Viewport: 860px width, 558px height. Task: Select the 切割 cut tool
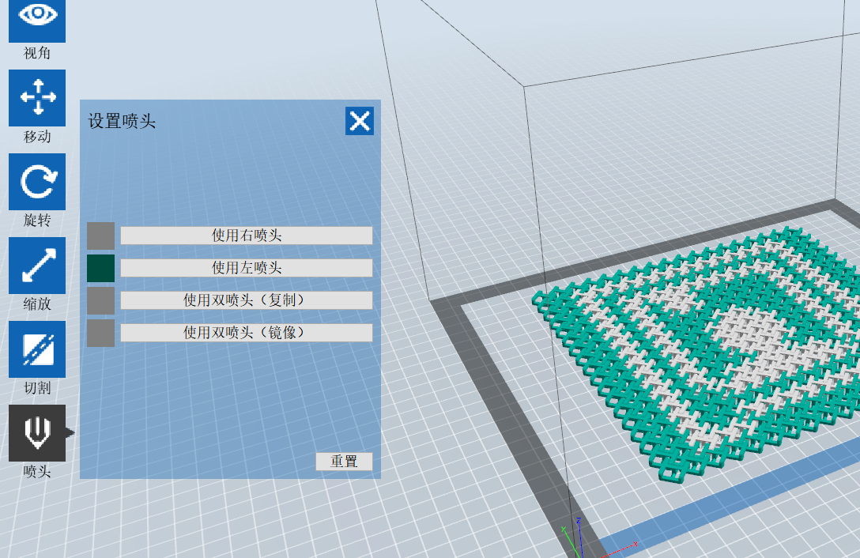click(x=36, y=349)
